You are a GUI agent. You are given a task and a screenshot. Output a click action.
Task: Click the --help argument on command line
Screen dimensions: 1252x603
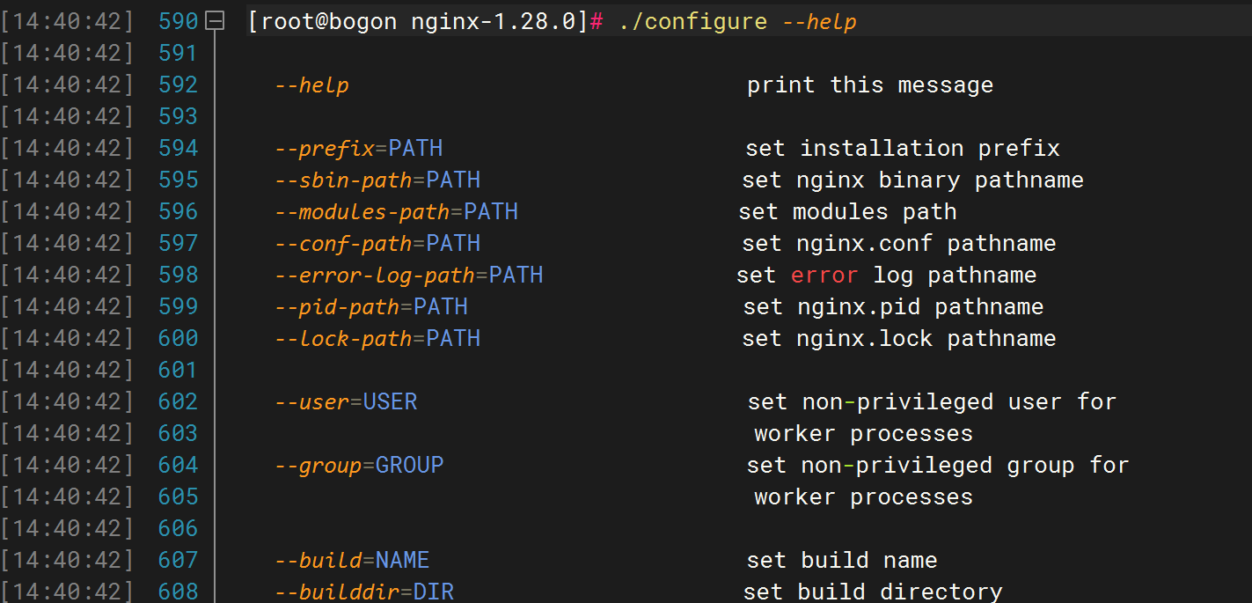click(x=820, y=21)
